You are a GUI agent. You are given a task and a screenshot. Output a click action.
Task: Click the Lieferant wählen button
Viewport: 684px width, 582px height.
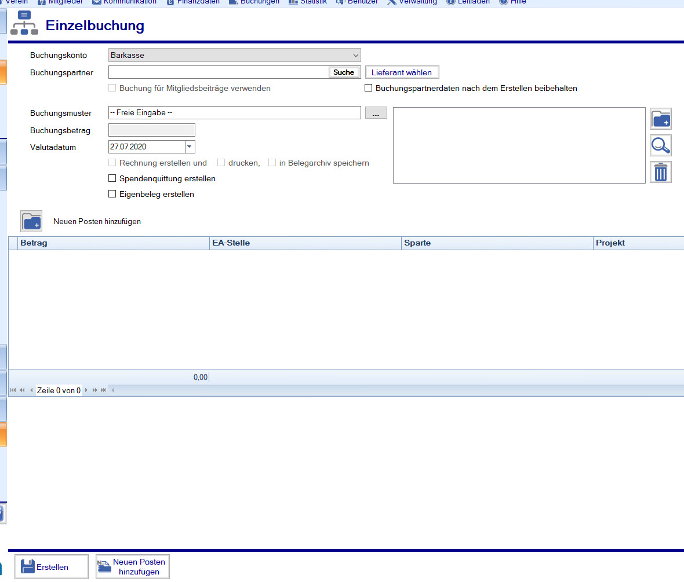coord(402,72)
